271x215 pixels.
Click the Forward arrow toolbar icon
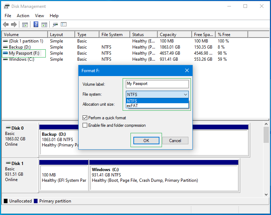pyautogui.click(x=14, y=25)
